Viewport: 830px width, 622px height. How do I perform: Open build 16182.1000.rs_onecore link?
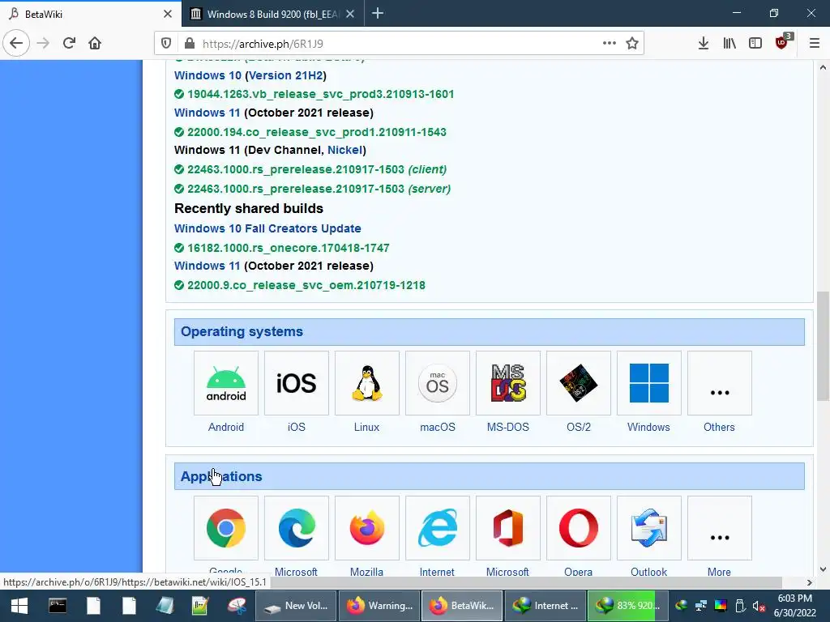click(x=288, y=248)
